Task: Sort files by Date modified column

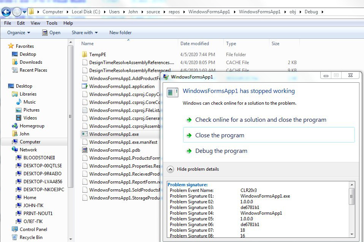Action: pos(195,43)
